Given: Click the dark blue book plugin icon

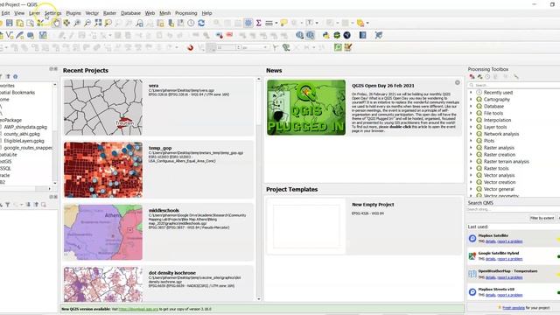Looking at the screenshot, I should (x=362, y=35).
